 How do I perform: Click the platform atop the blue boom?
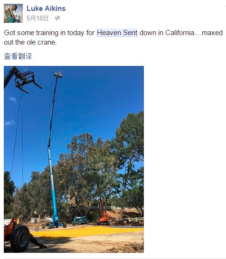click(x=58, y=74)
